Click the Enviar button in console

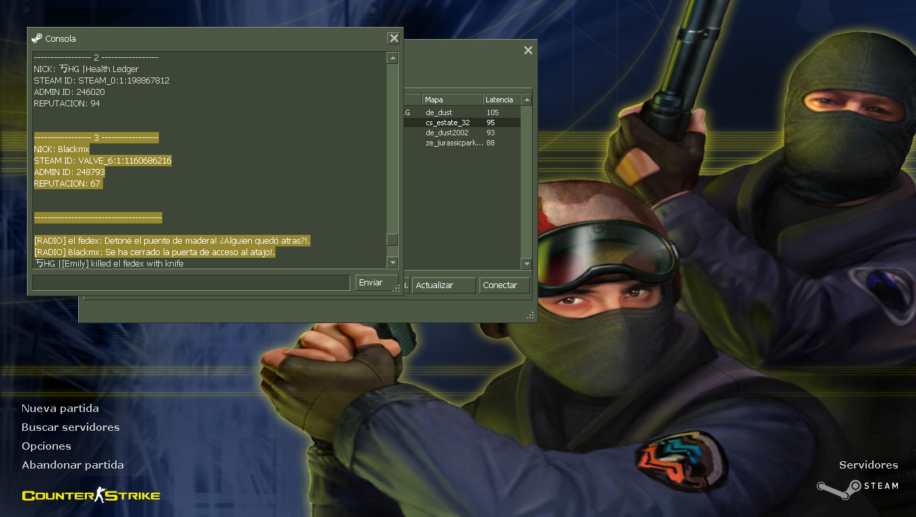pos(377,283)
